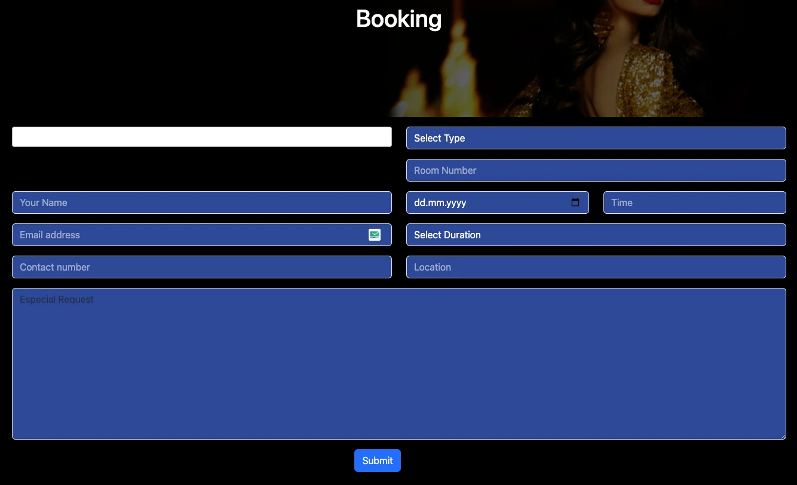Click the Booking page heading
The height and width of the screenshot is (485, 797).
pyautogui.click(x=399, y=19)
